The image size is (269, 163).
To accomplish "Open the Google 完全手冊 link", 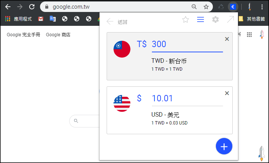I will coord(23,35).
